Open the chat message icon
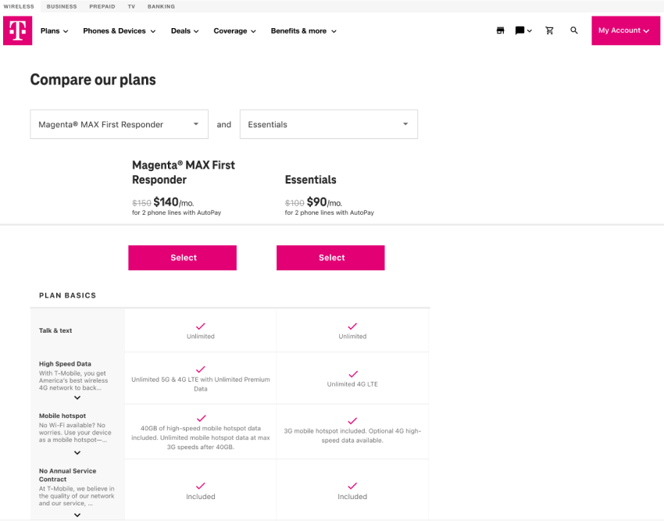 (x=519, y=30)
